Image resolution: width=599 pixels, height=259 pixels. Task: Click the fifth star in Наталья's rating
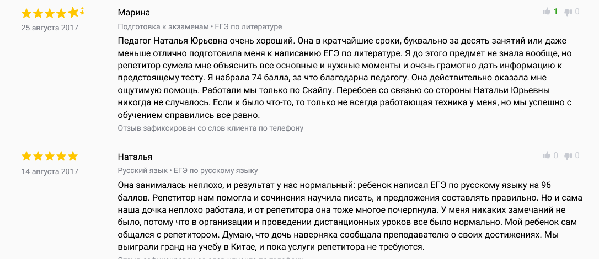pos(73,157)
